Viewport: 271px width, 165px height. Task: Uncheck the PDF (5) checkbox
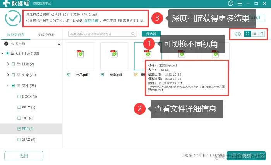[19, 129]
